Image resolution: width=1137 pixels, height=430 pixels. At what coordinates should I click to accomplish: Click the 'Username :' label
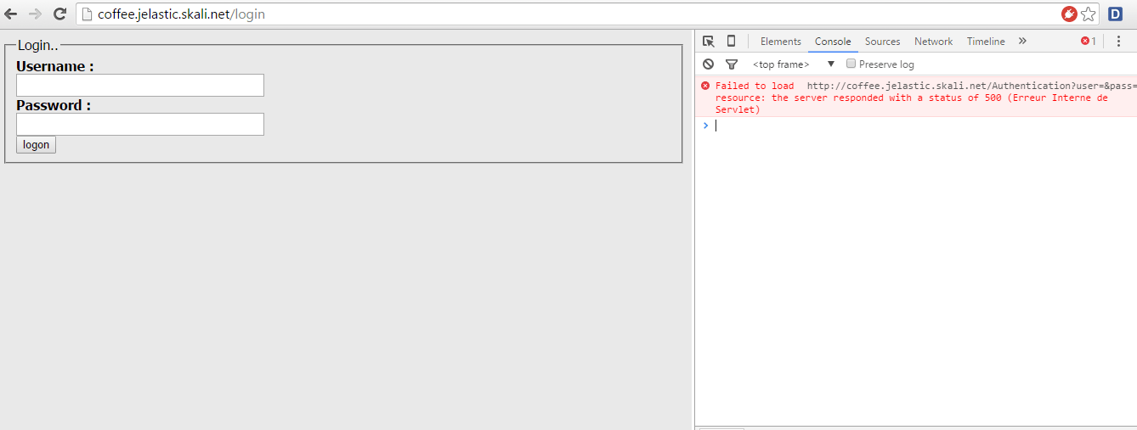click(x=55, y=66)
